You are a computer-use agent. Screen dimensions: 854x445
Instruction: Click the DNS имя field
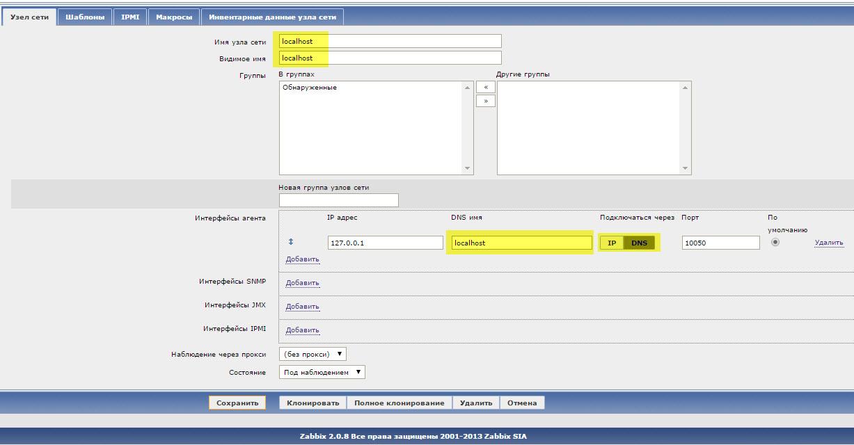[521, 243]
